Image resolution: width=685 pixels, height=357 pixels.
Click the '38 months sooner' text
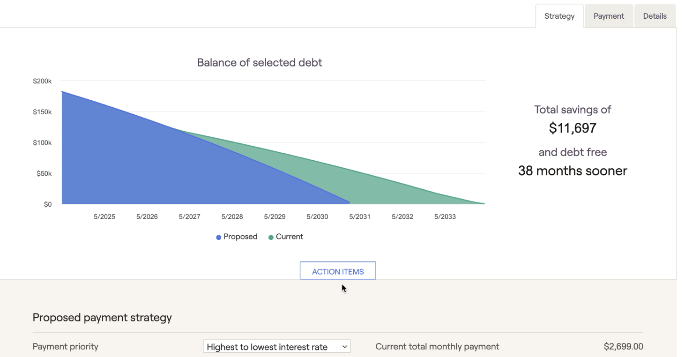click(573, 171)
